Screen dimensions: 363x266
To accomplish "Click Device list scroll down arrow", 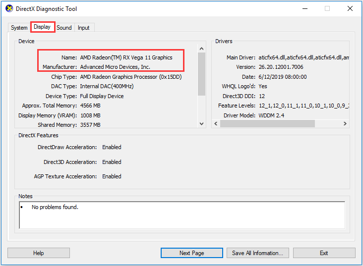I will pyautogui.click(x=201, y=124).
